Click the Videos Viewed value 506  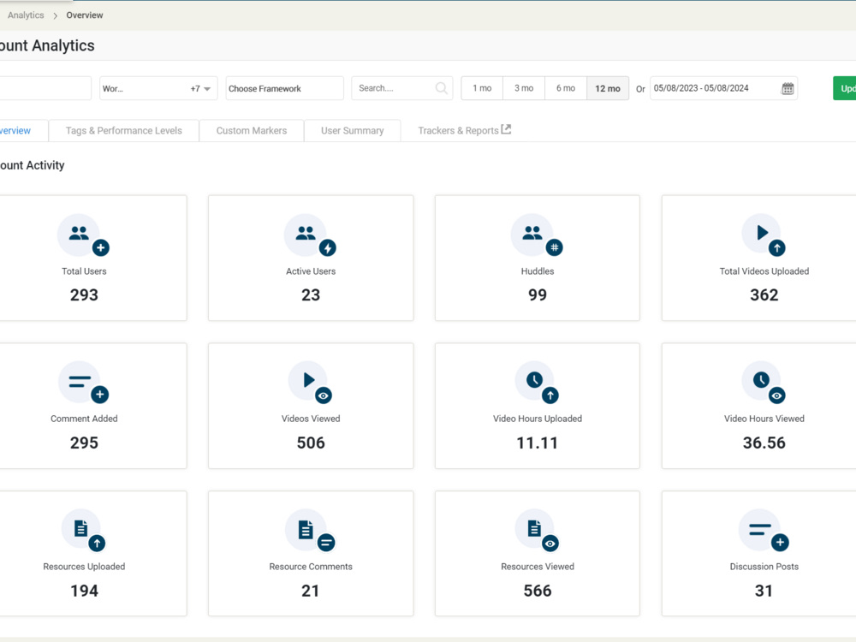pos(311,443)
